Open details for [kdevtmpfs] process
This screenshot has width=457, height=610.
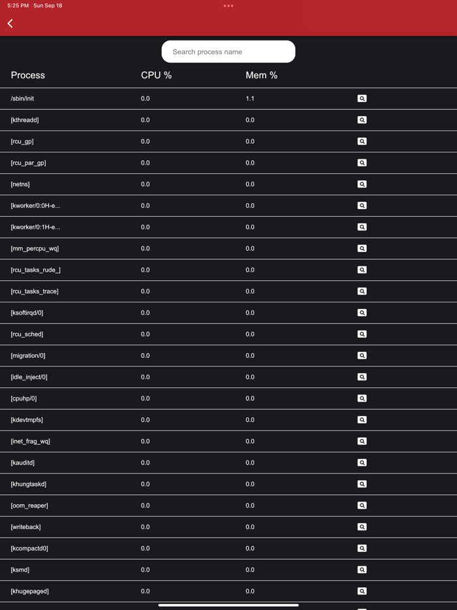pos(362,420)
